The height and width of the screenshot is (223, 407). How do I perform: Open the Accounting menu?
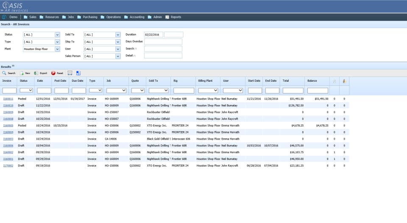[x=134, y=17]
